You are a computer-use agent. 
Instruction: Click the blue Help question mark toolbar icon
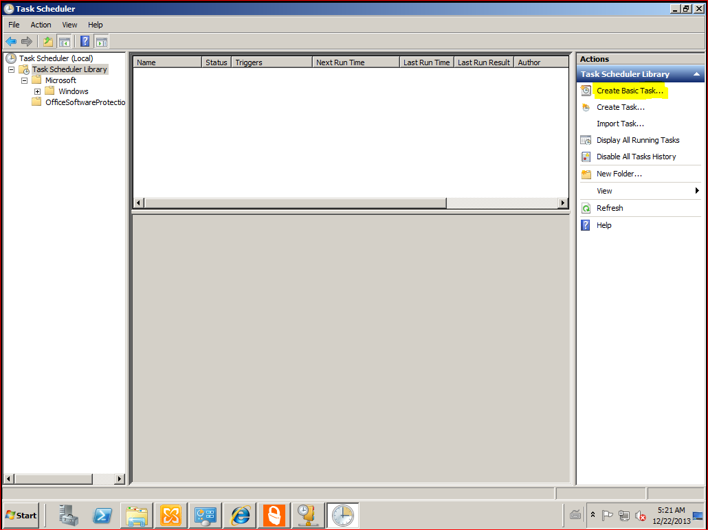click(85, 41)
